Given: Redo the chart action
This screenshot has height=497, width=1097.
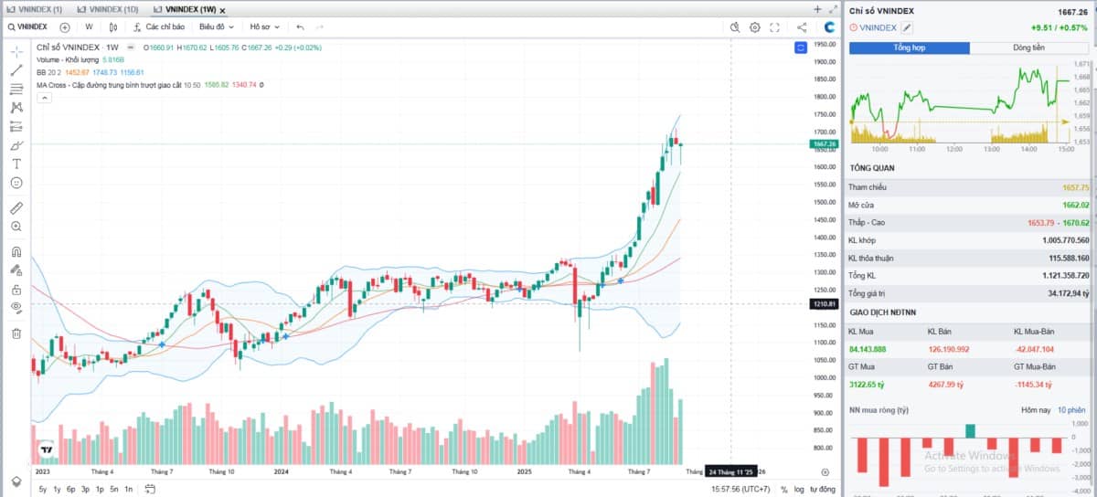Looking at the screenshot, I should (319, 27).
